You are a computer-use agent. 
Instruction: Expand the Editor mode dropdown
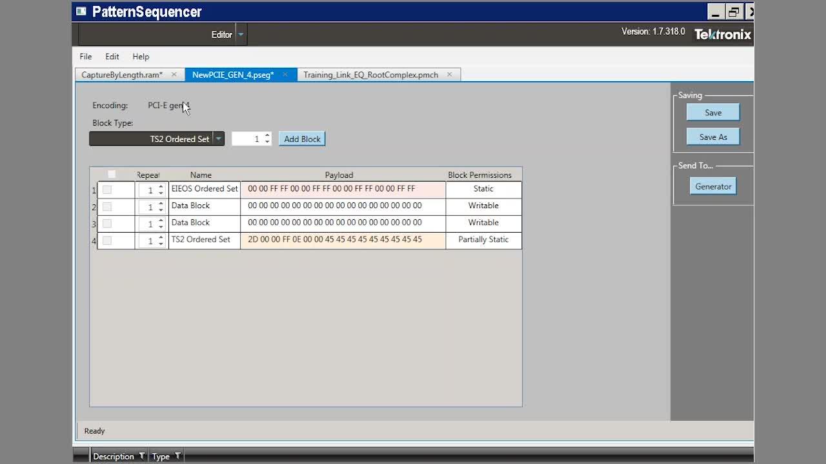coord(241,34)
